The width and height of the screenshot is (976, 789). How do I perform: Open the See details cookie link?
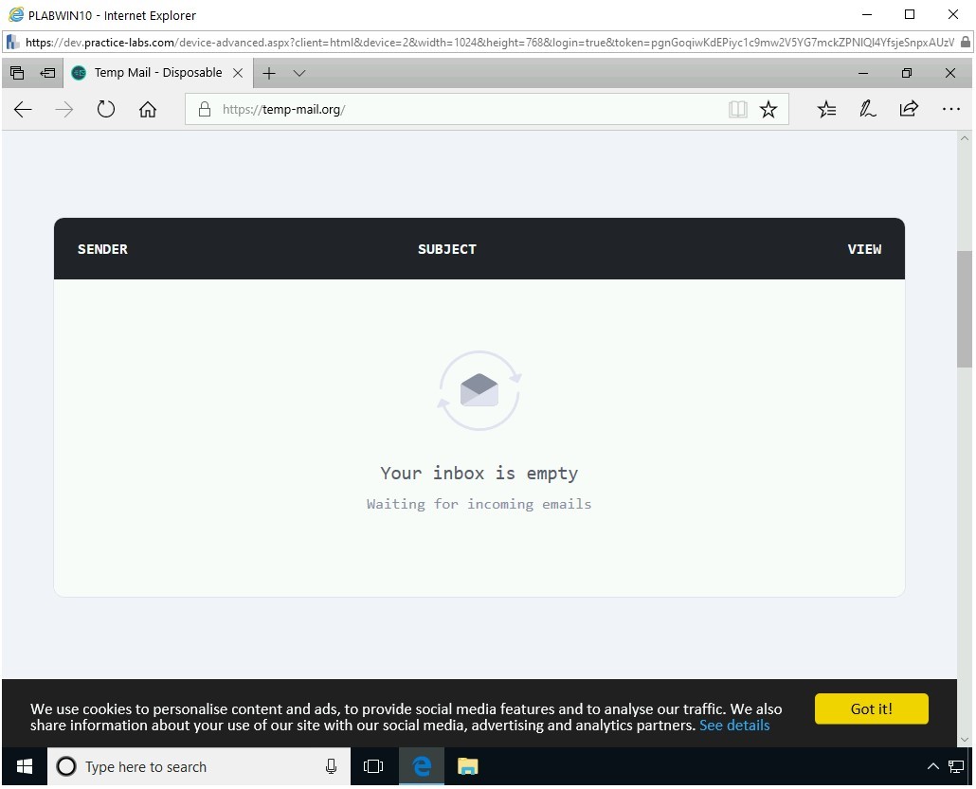734,726
